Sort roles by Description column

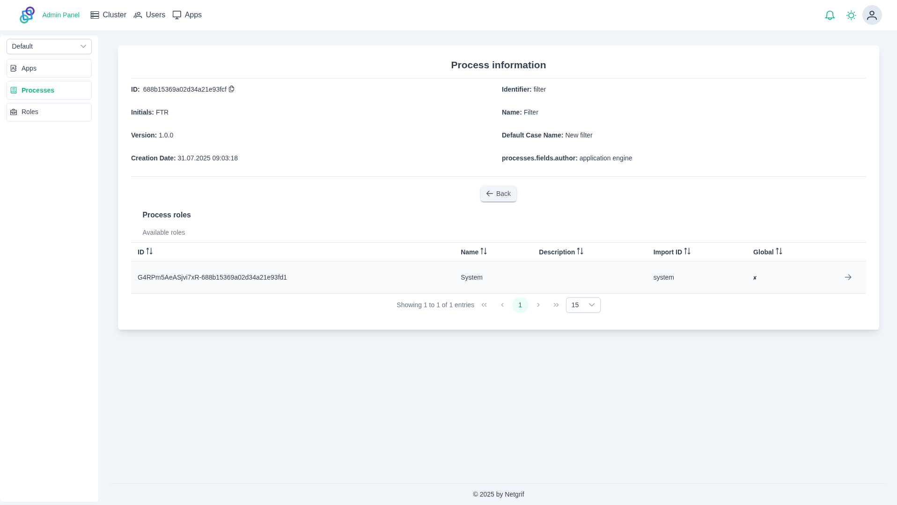580,252
